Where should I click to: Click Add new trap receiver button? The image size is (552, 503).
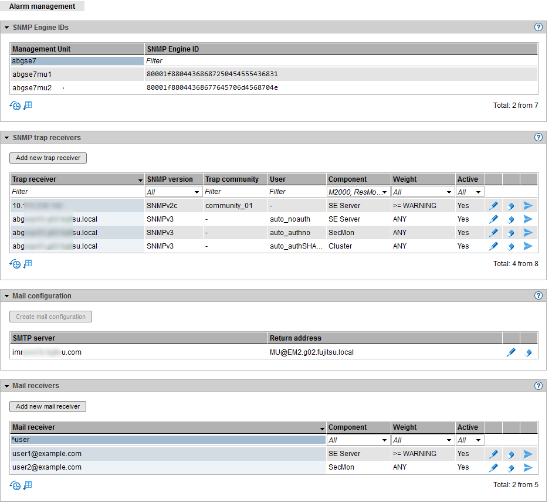pyautogui.click(x=48, y=158)
